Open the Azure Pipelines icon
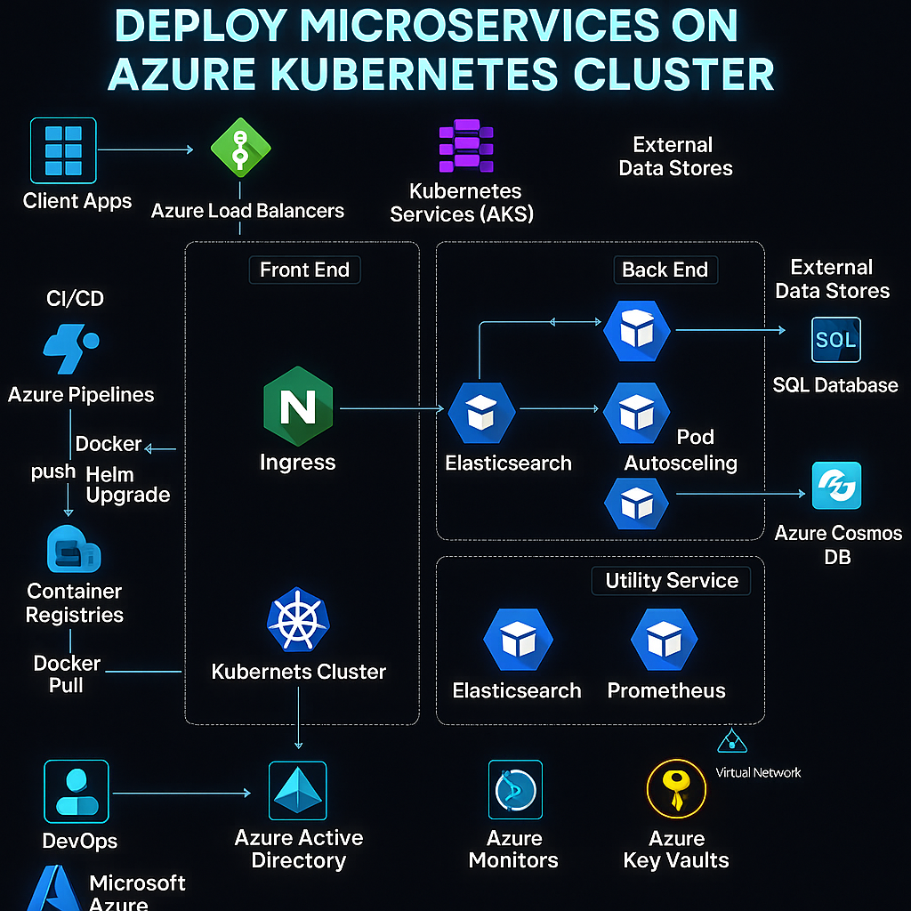The image size is (911, 911). pos(71,348)
